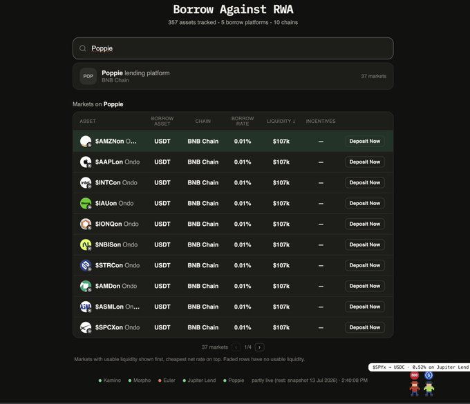Click the $AAPLon Ondo asset name
470x404 pixels.
coord(117,162)
